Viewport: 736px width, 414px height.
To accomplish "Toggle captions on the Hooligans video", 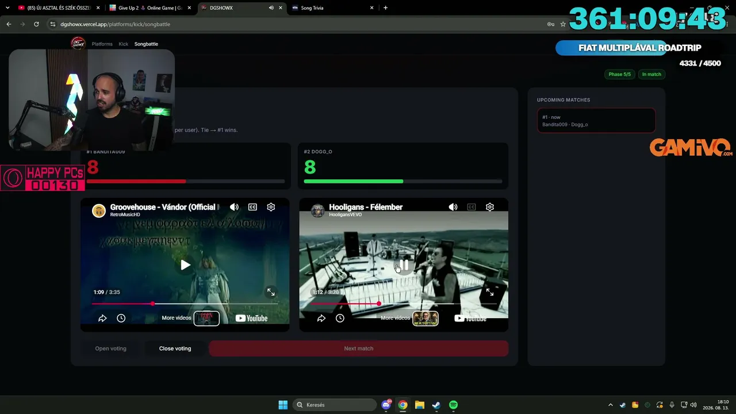I will [471, 207].
